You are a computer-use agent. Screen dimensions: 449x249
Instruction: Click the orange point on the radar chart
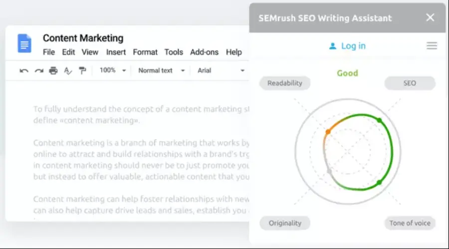tap(328, 132)
